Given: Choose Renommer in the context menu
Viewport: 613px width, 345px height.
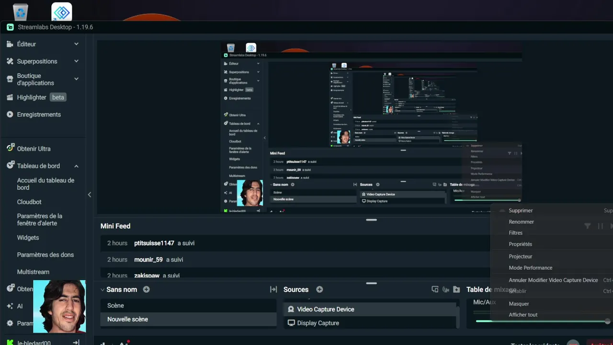Looking at the screenshot, I should click(x=521, y=222).
